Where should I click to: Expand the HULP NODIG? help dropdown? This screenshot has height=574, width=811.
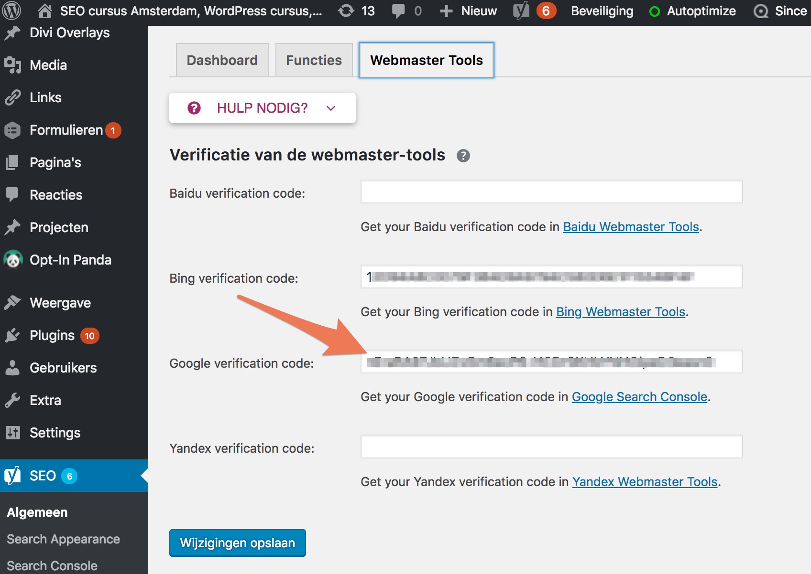tap(262, 108)
